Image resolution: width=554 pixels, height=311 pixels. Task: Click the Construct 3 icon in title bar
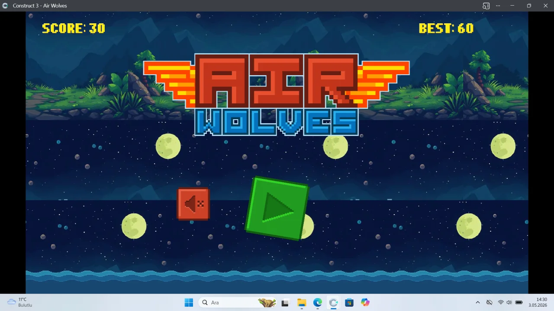tap(5, 6)
